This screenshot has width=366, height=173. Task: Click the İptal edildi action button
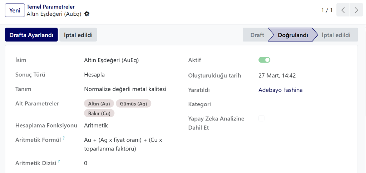pyautogui.click(x=78, y=35)
